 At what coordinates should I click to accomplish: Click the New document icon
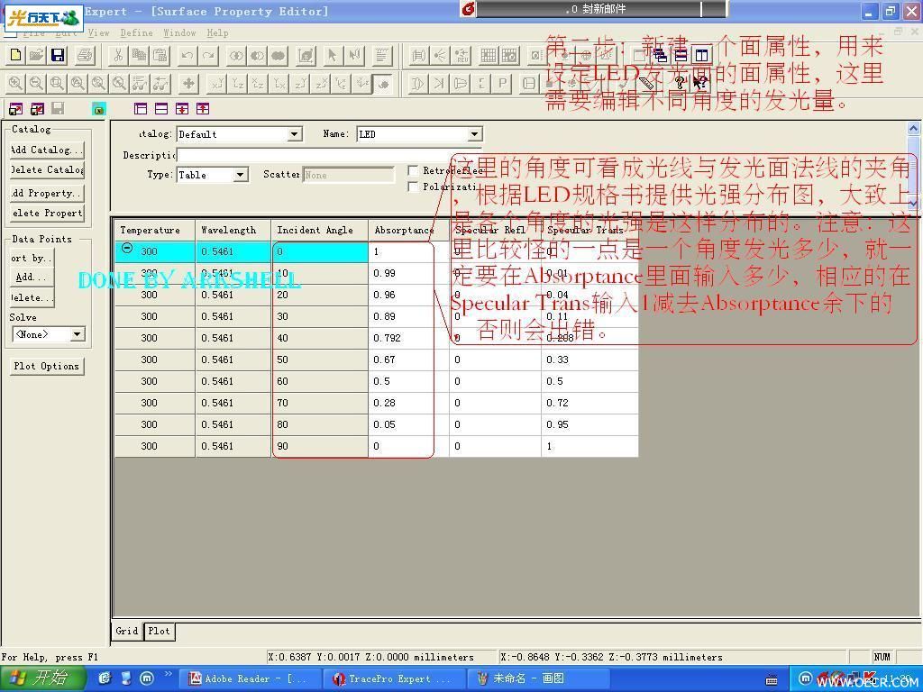tap(16, 55)
